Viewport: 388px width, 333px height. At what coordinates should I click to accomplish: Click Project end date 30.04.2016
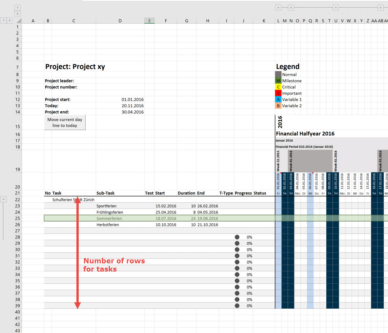coord(133,112)
